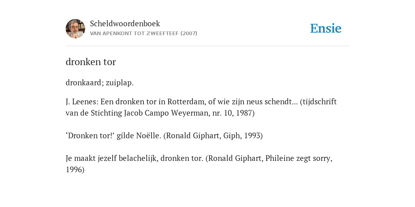Click the quoted exclamation 'Dronken tor!'
This screenshot has width=415, height=207.
(x=90, y=136)
